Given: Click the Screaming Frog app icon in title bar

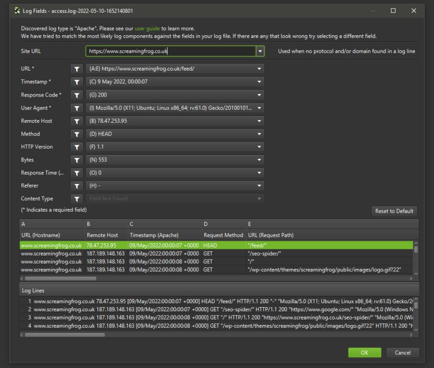Looking at the screenshot, I should tap(17, 11).
